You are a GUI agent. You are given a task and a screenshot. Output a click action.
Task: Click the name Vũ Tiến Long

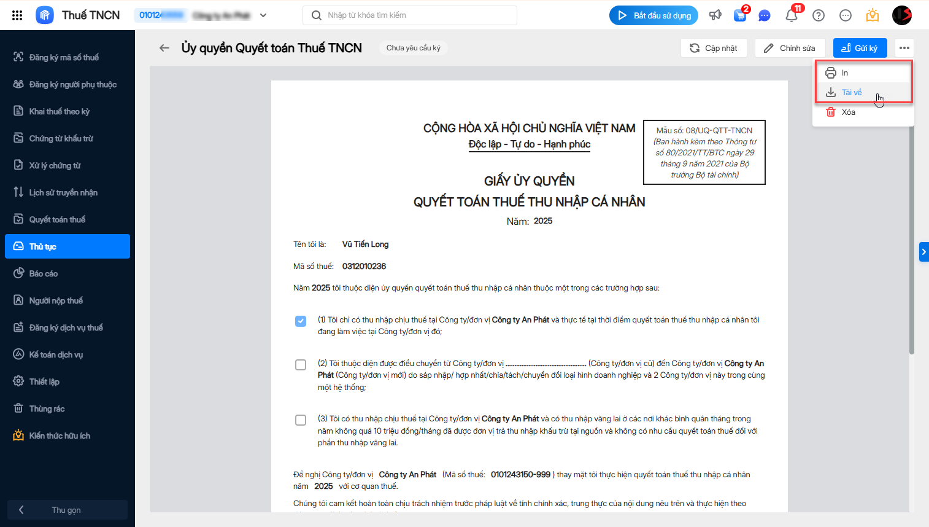366,244
